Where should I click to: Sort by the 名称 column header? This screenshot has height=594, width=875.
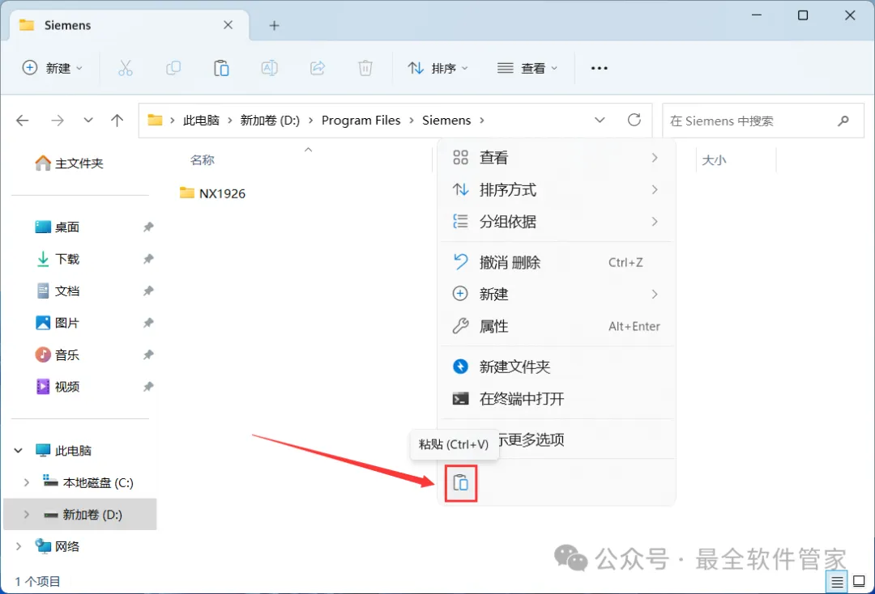pos(202,160)
